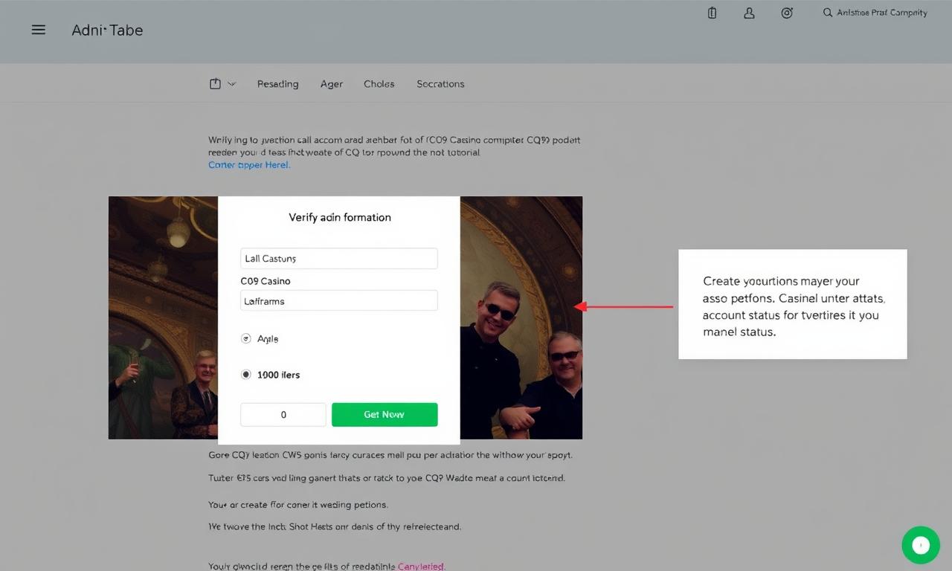Viewport: 952px width, 571px height.
Task: Focus the "Lall Castuns" input field
Action: 339,258
